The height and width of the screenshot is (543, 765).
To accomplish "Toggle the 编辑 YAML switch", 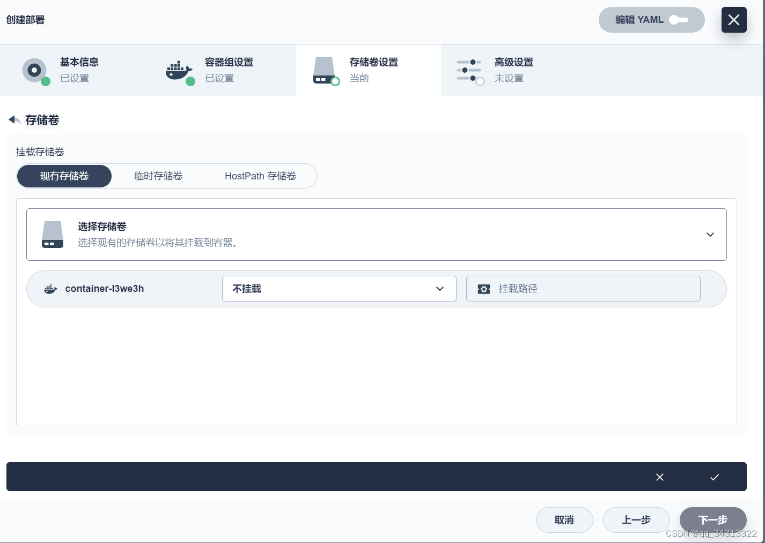I will [x=679, y=20].
